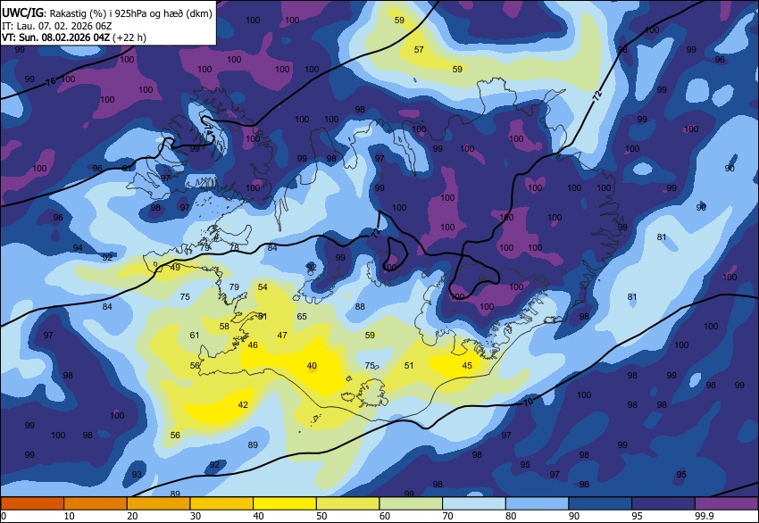Click the humidity value '78' on the map
Image resolution: width=759 pixels, height=523 pixels.
[x=234, y=247]
